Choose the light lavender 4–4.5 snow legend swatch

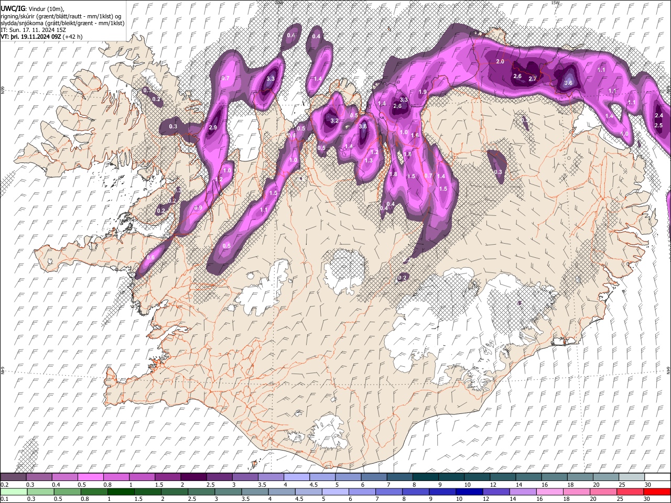click(x=297, y=477)
